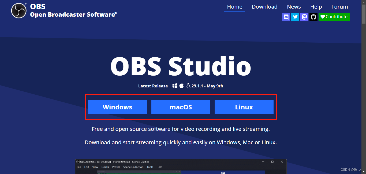366x174 pixels.
Task: Open Edit menu in OBS screenshot
Action: (87, 167)
